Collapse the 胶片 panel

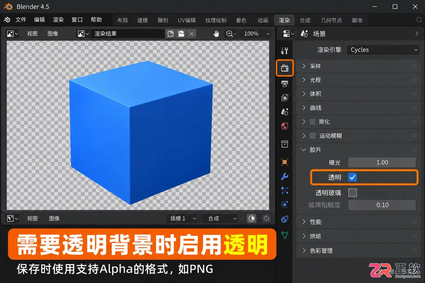pos(358,150)
